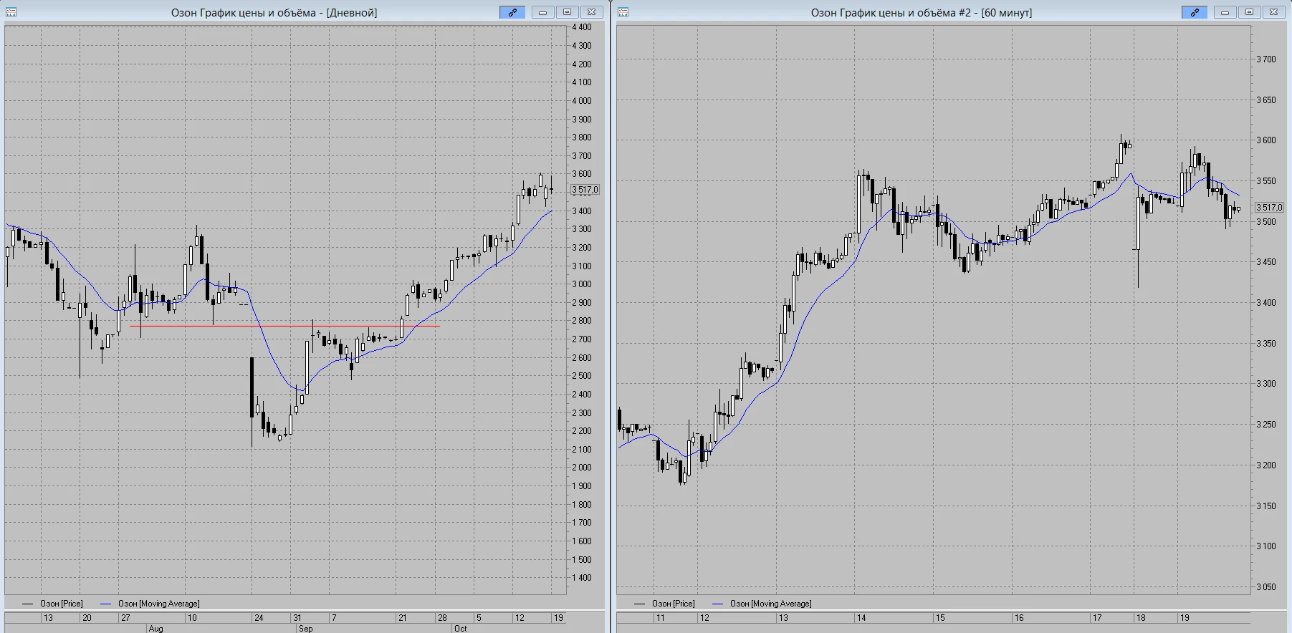Click date 16 on the 60-minute time axis
This screenshot has width=1292, height=633.
click(x=1019, y=617)
